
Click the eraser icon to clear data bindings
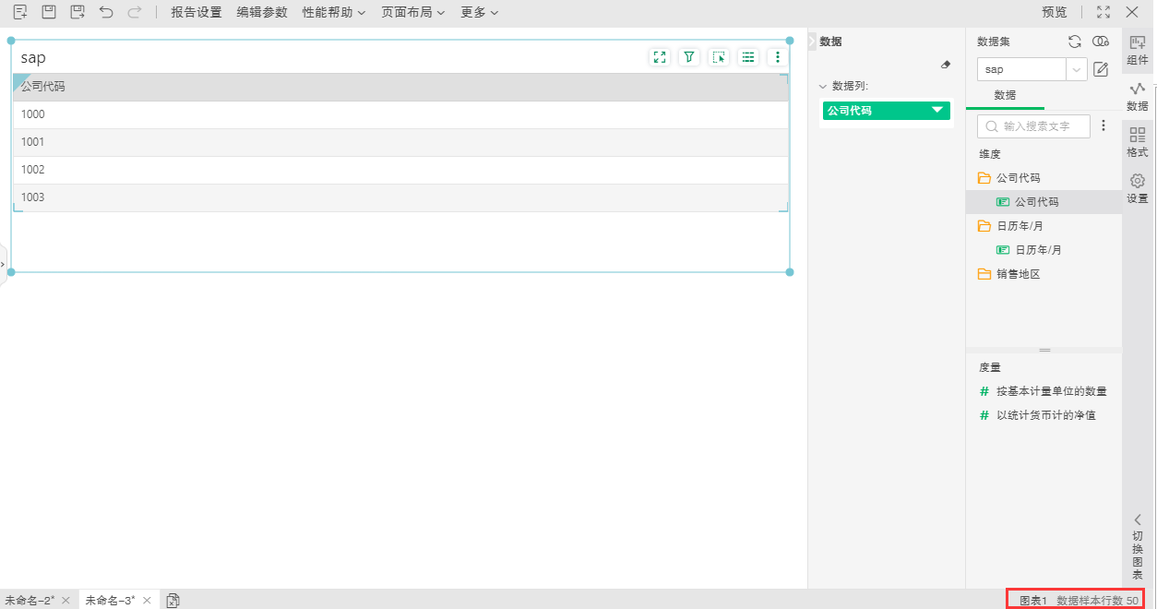pos(945,65)
